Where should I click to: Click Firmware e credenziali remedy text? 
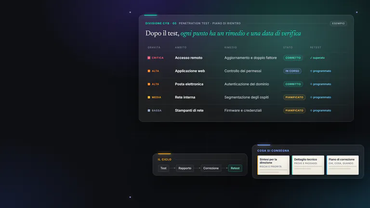(243, 110)
